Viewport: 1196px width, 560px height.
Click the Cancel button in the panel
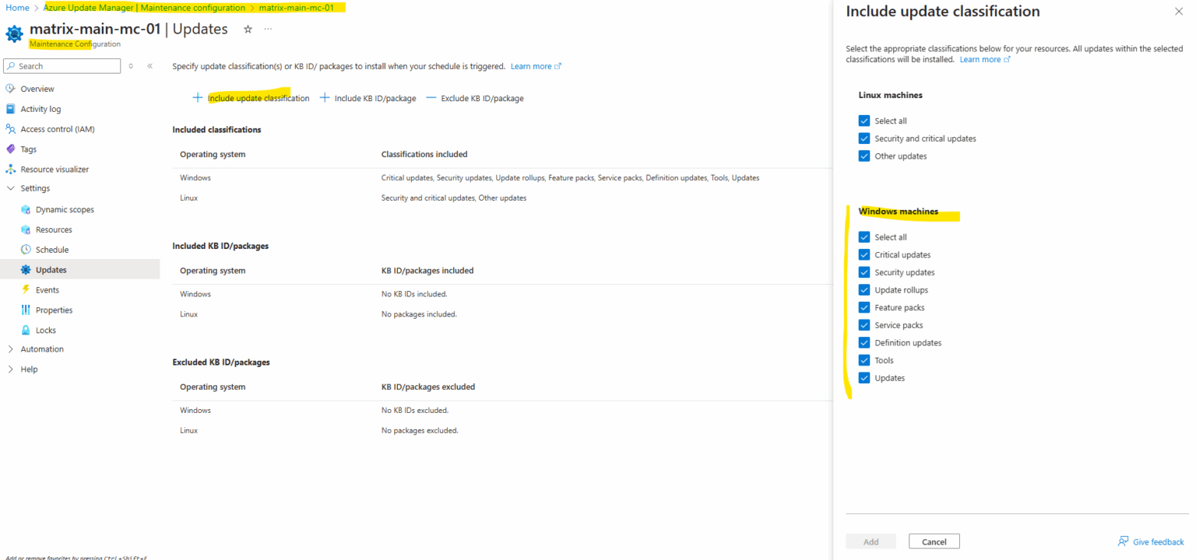[934, 541]
